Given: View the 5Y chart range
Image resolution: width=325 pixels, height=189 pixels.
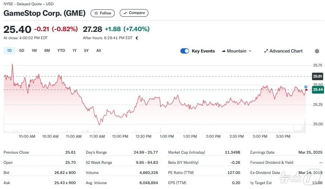Looking at the screenshot, I should pyautogui.click(x=86, y=50).
